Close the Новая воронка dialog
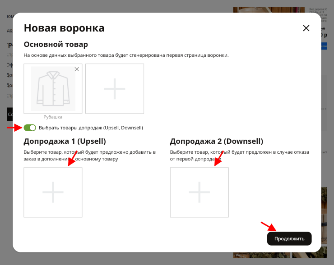This screenshot has width=334, height=265. tap(306, 28)
